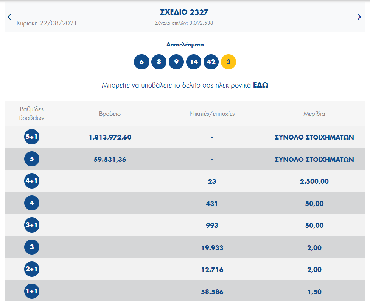Go to previous draw with left arrow
Screen dimensions: 370x301
click(9, 17)
